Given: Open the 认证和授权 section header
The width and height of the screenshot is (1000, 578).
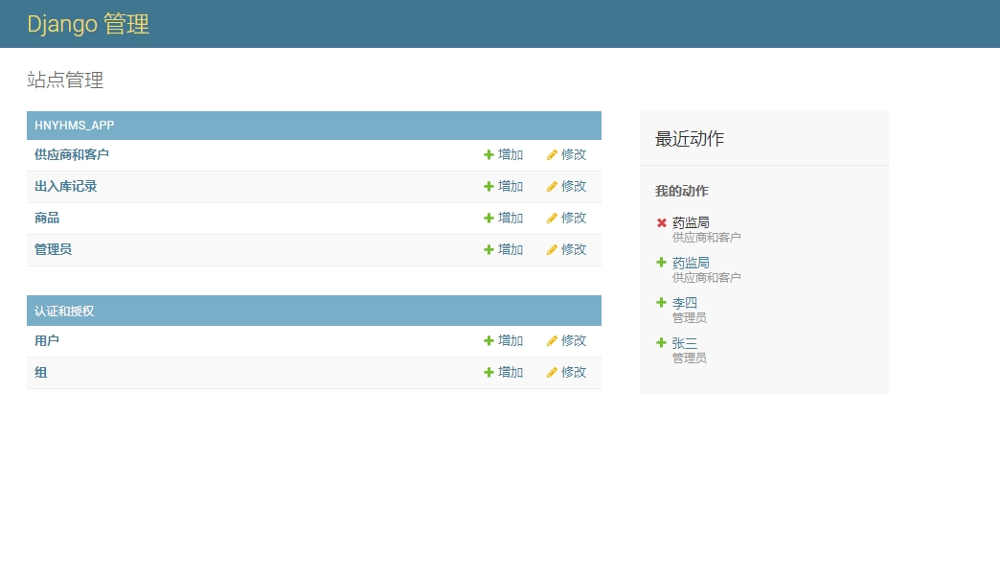Looking at the screenshot, I should tap(64, 312).
